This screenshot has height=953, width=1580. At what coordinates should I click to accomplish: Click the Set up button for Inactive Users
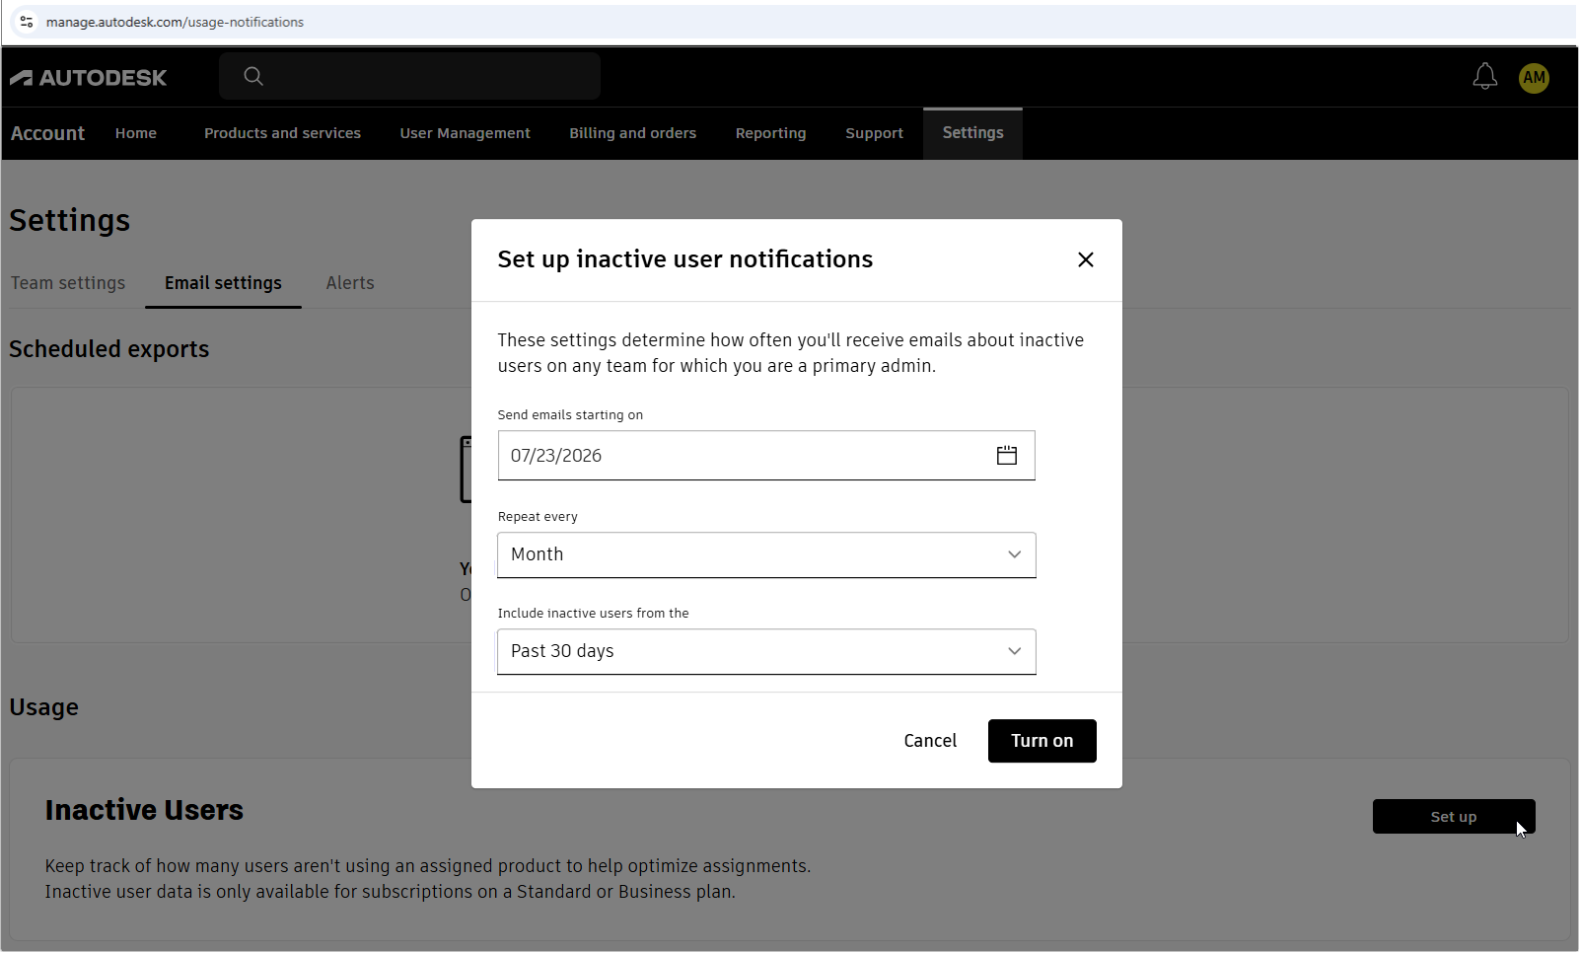(x=1454, y=817)
